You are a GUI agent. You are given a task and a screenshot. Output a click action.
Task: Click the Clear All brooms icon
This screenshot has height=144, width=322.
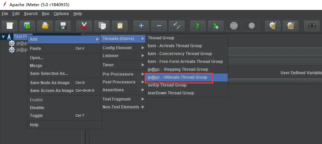(x=290, y=26)
